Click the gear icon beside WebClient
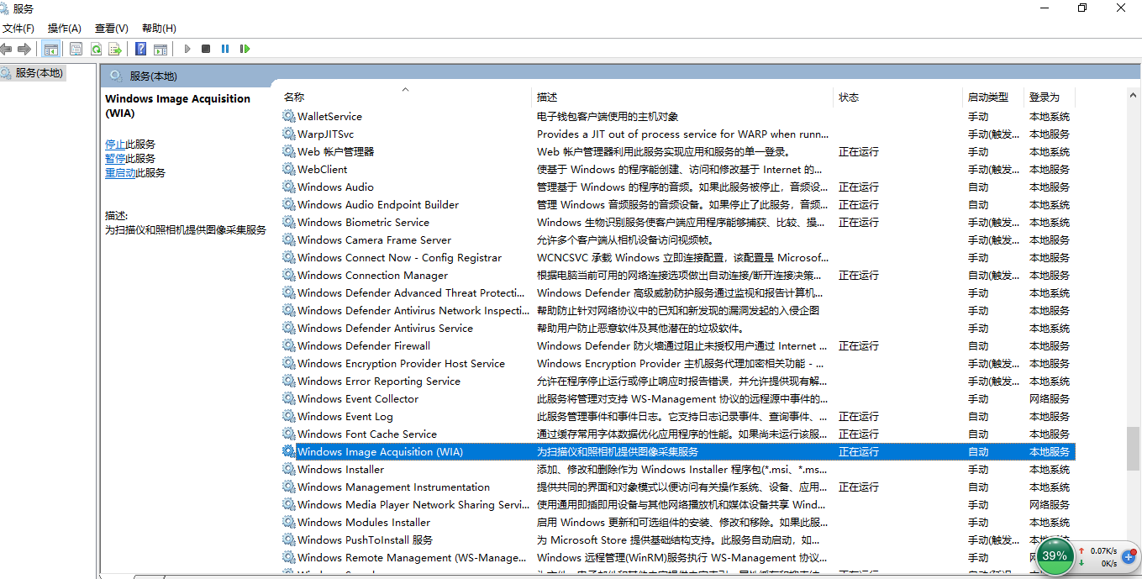1142x579 pixels. pos(289,169)
